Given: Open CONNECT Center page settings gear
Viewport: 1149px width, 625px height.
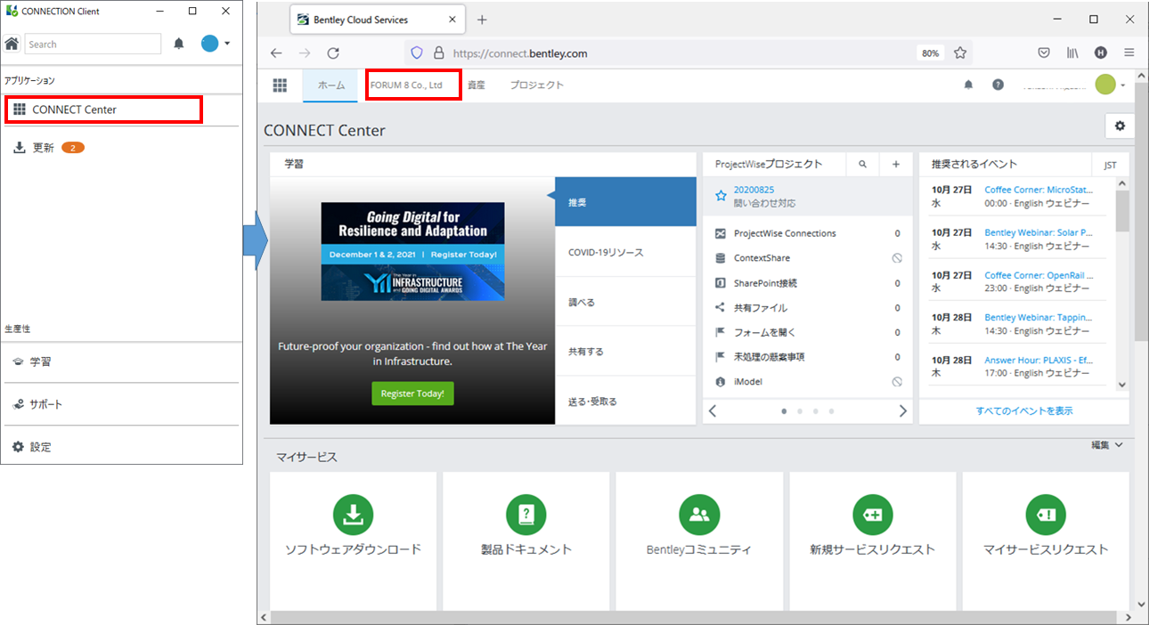Looking at the screenshot, I should tap(1120, 126).
